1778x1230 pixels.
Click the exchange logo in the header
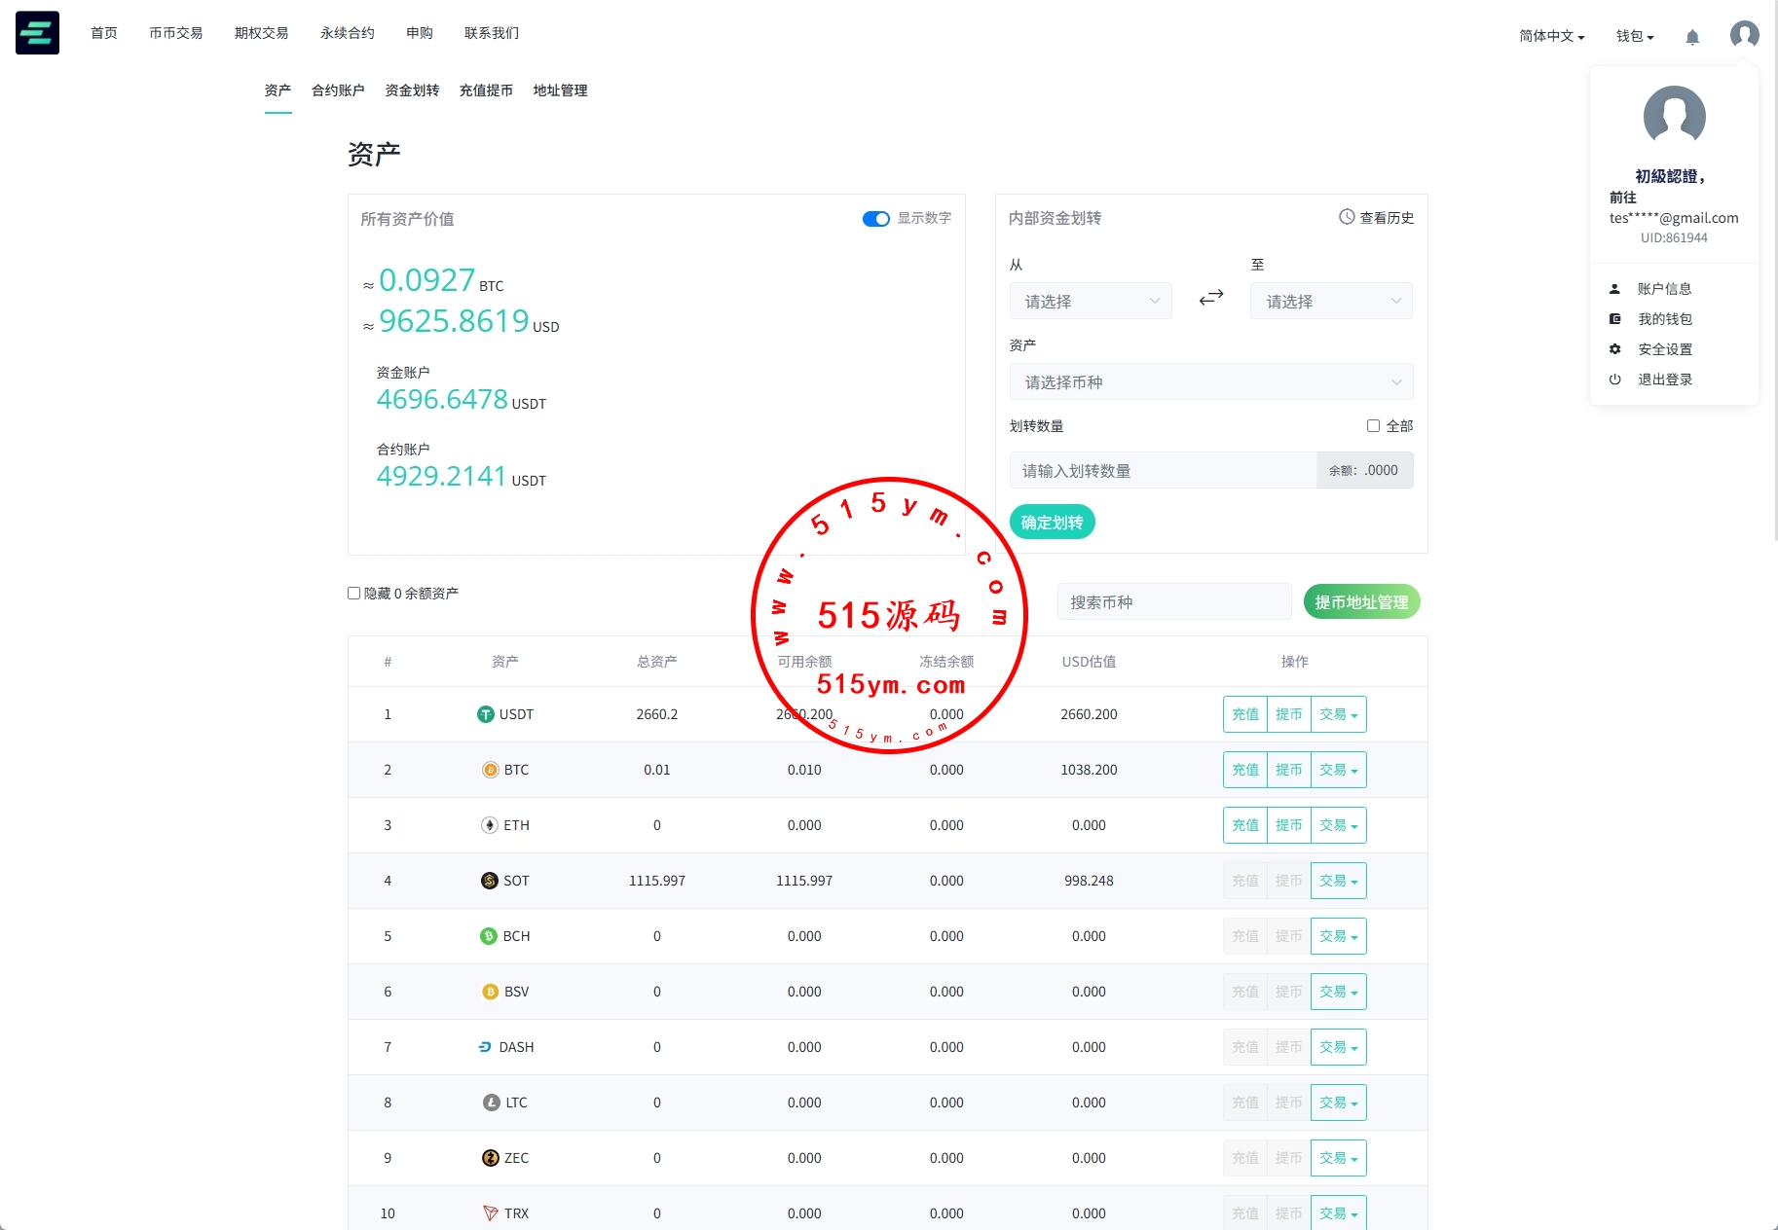pyautogui.click(x=37, y=33)
